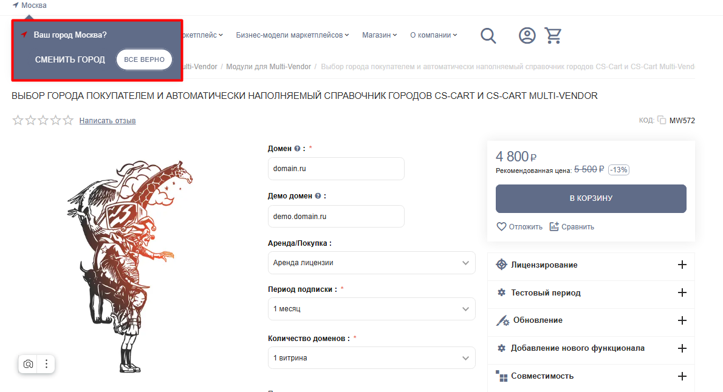Click the Домен input field
Screen dimensions: 723x392
(336, 169)
